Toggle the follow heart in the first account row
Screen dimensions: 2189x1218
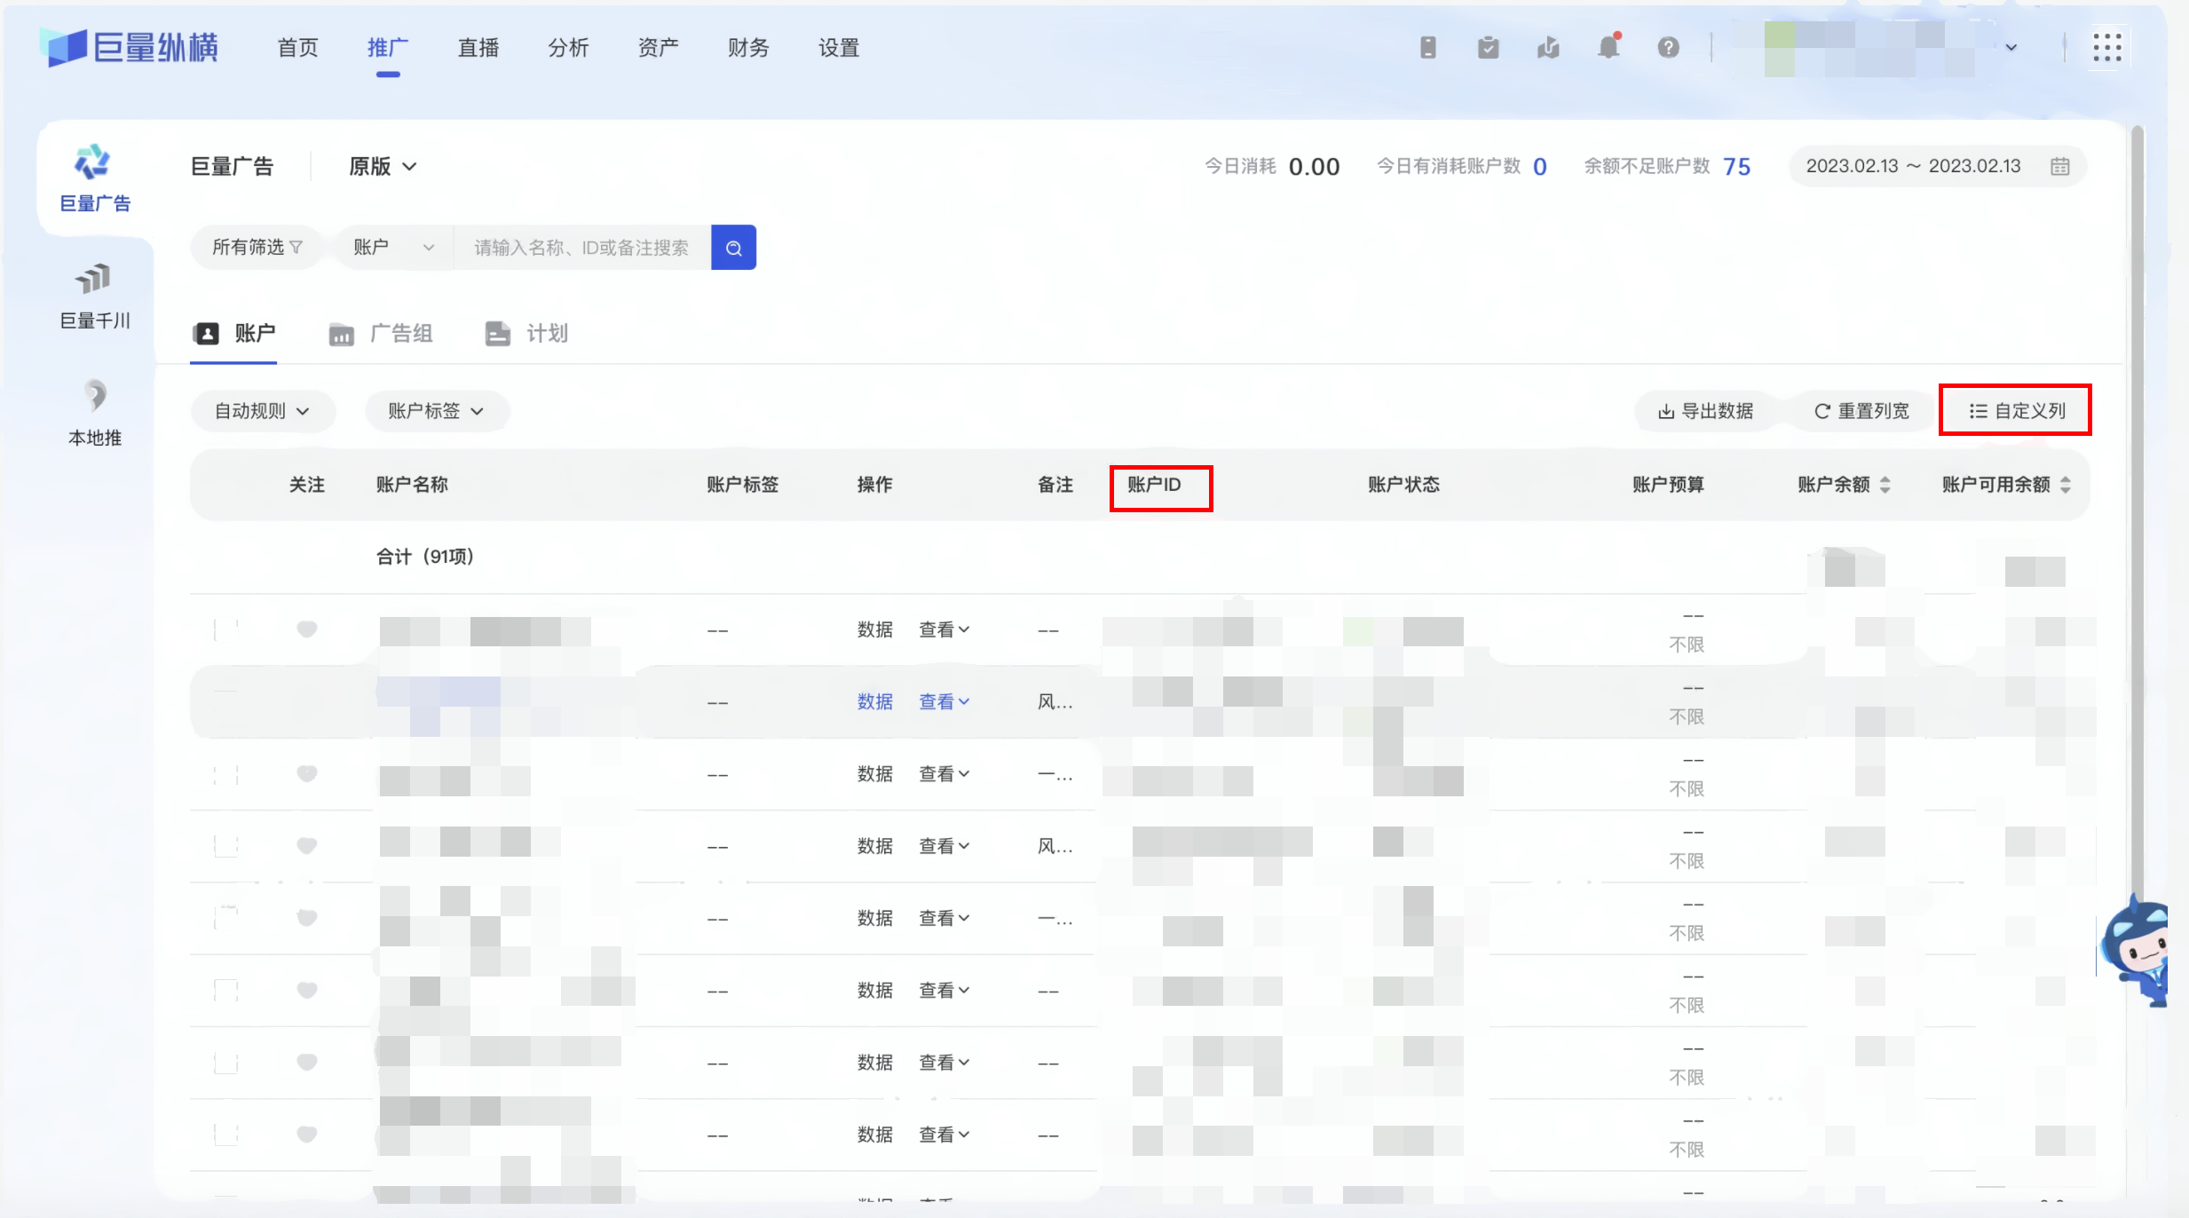click(307, 629)
